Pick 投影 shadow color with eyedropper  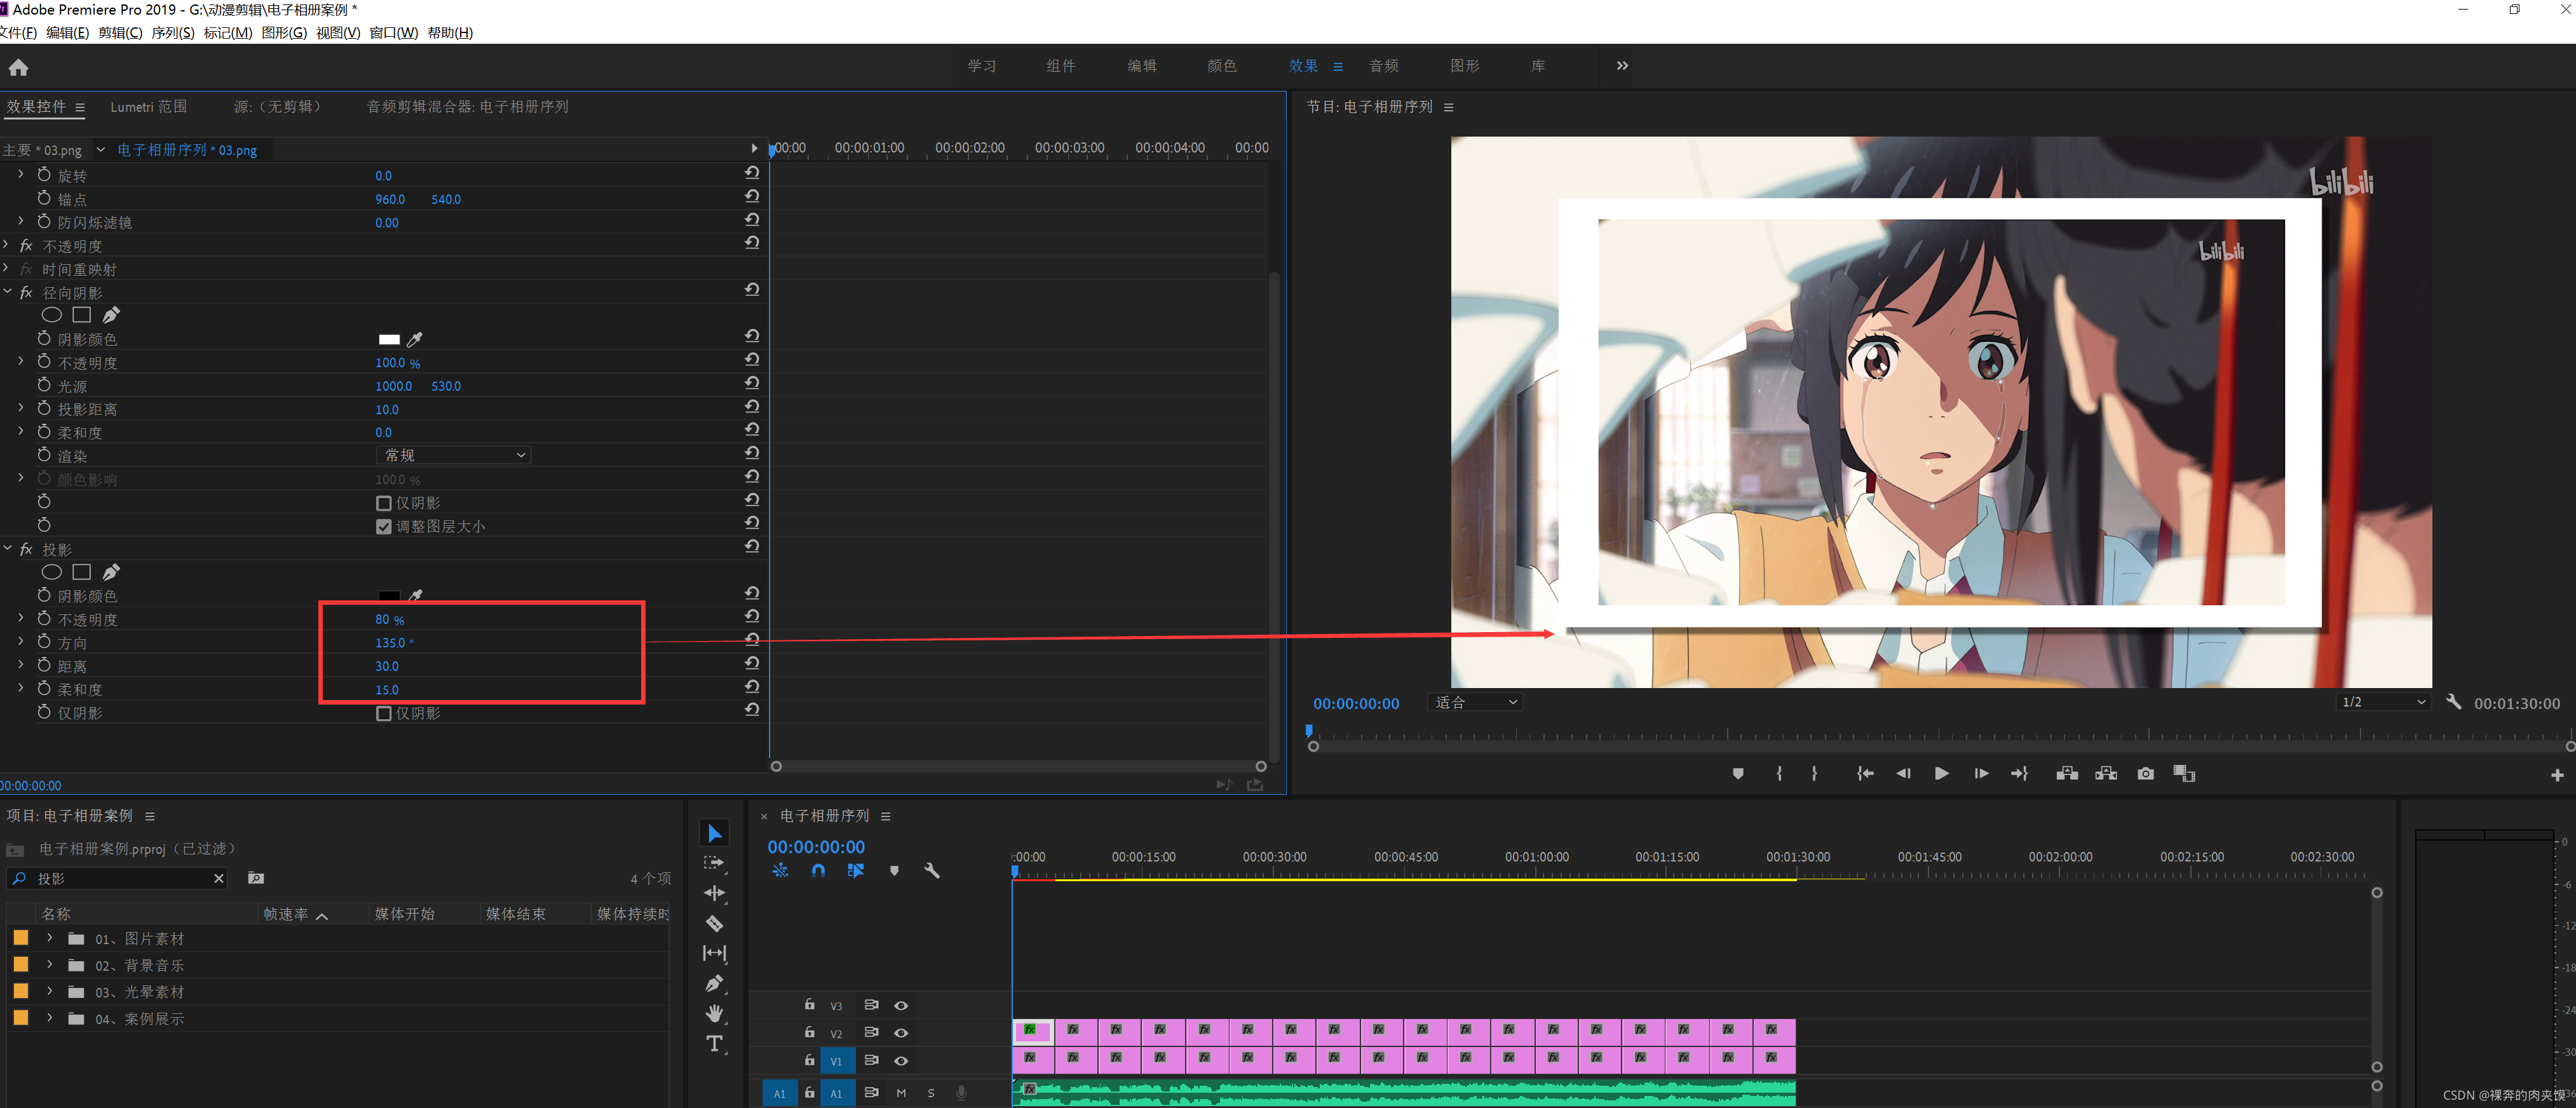coord(415,595)
